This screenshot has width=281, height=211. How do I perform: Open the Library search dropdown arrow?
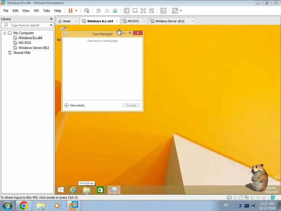pyautogui.click(x=51, y=25)
